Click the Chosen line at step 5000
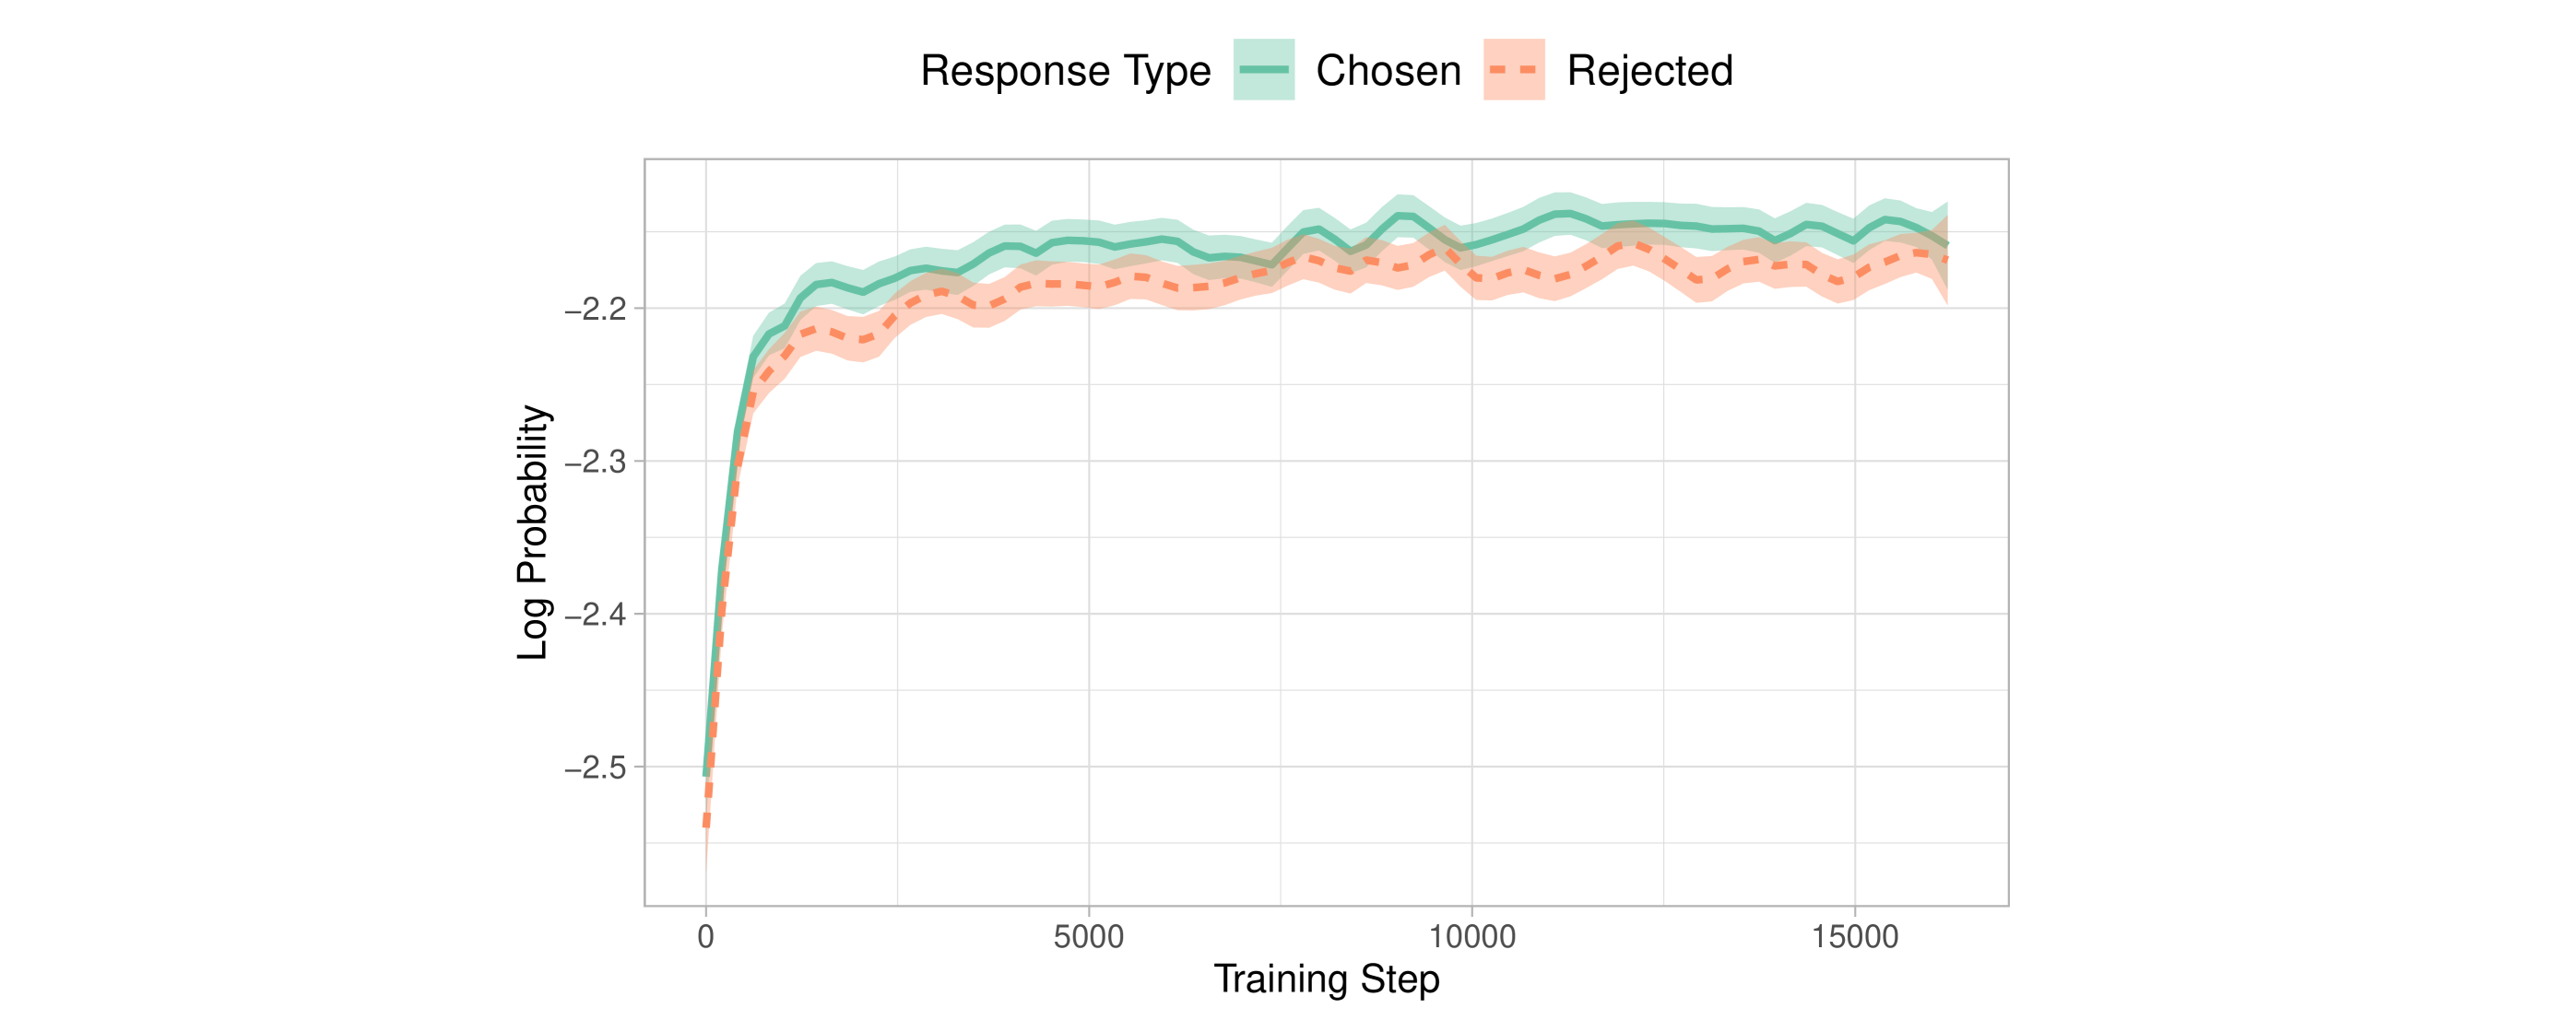2576x1020 pixels. (1088, 240)
